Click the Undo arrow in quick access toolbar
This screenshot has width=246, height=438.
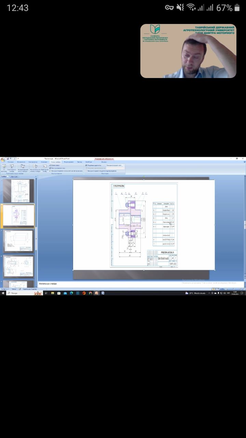tap(11, 158)
